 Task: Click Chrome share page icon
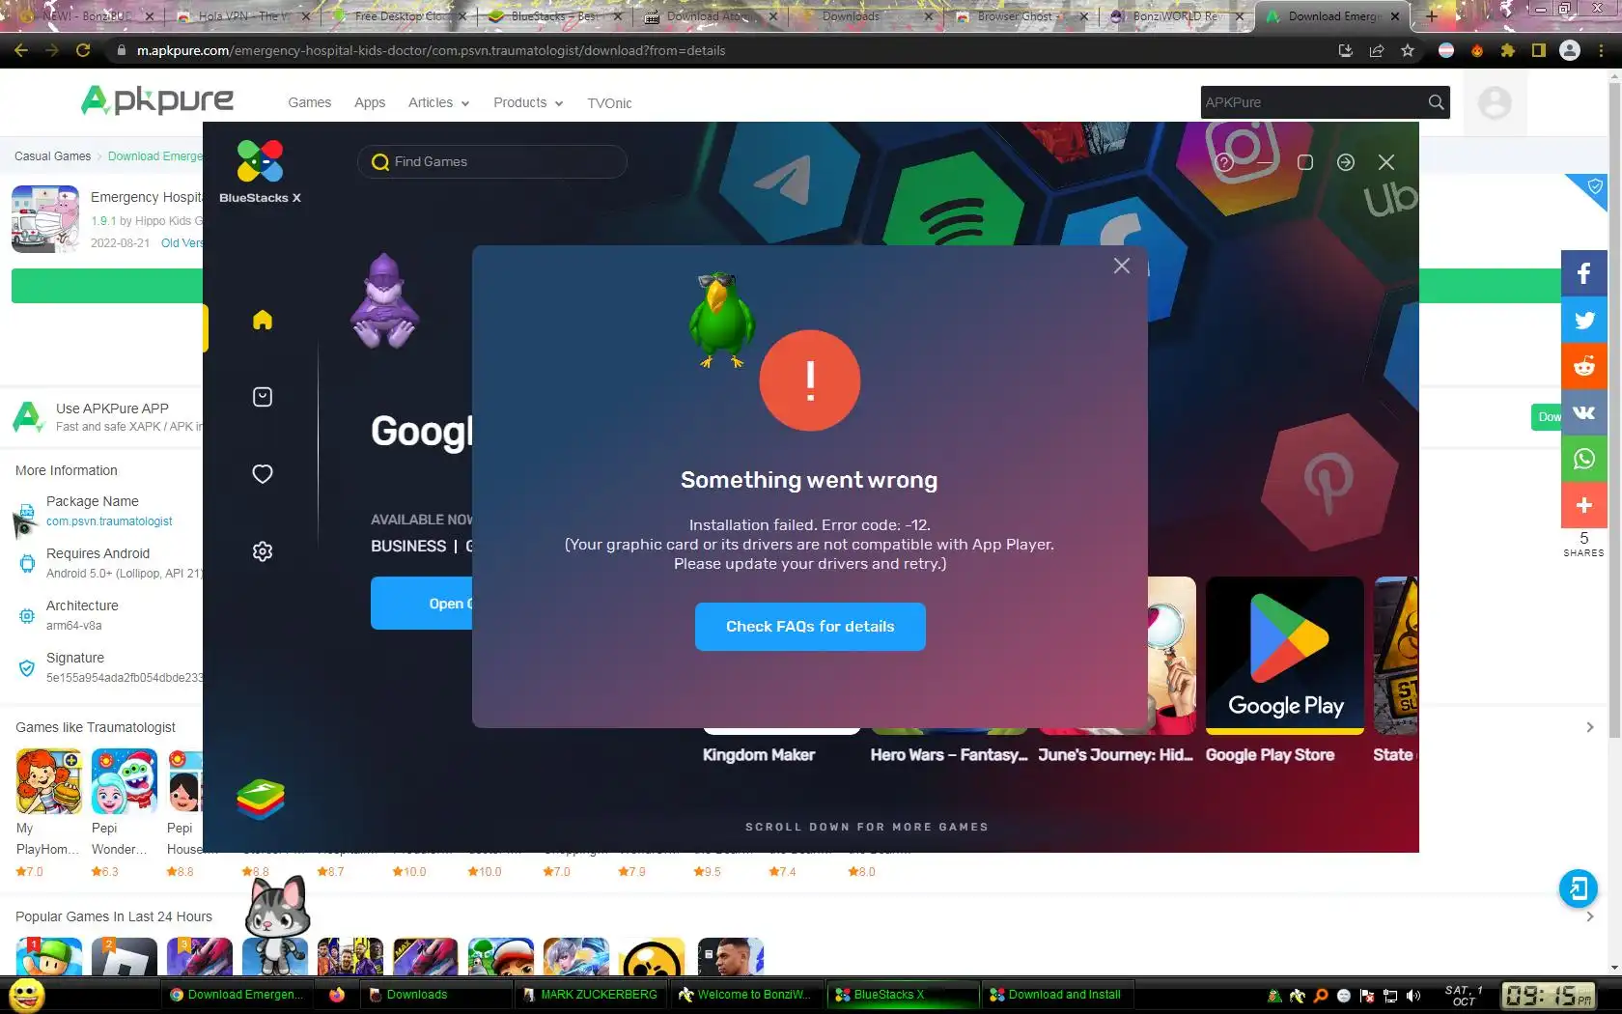pyautogui.click(x=1377, y=50)
